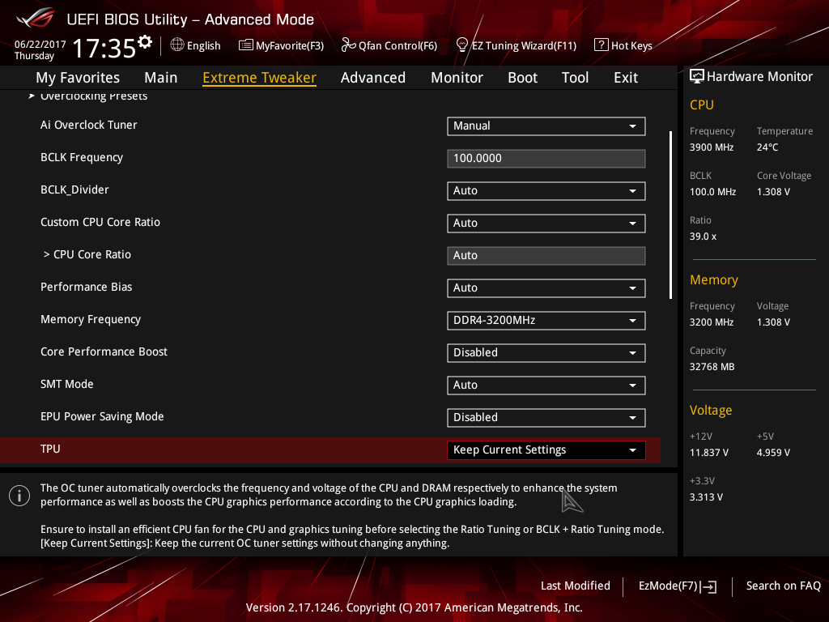Screen dimensions: 829x622
Task: Switch to EzMode(F7)
Action: pyautogui.click(x=678, y=586)
